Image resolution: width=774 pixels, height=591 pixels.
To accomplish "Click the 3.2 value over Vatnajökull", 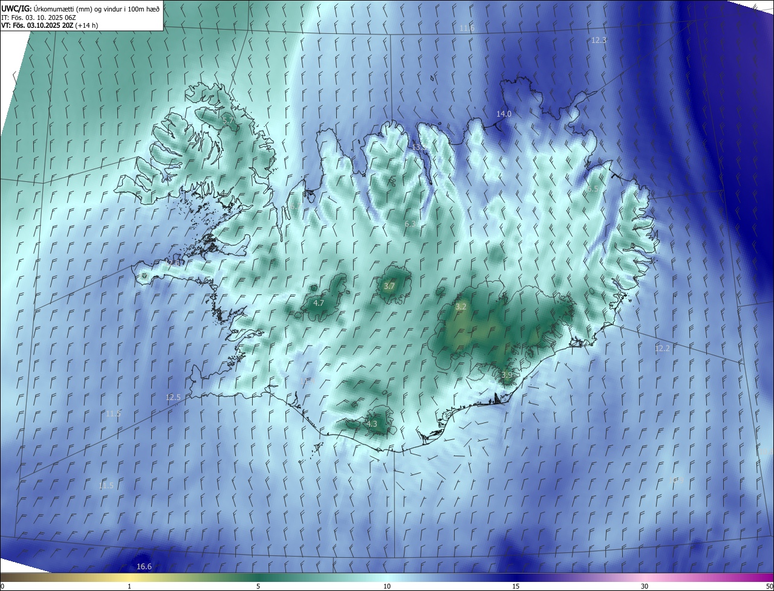I will point(461,307).
